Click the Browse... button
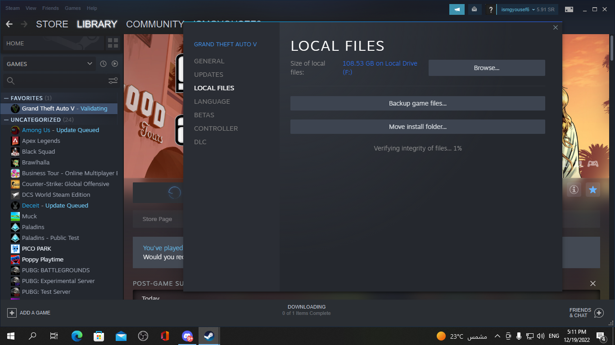Screen dimensions: 615x345 [487, 68]
